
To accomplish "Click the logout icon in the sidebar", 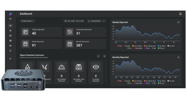I will 10,59.
